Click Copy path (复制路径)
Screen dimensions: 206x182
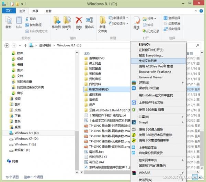tap(33, 25)
